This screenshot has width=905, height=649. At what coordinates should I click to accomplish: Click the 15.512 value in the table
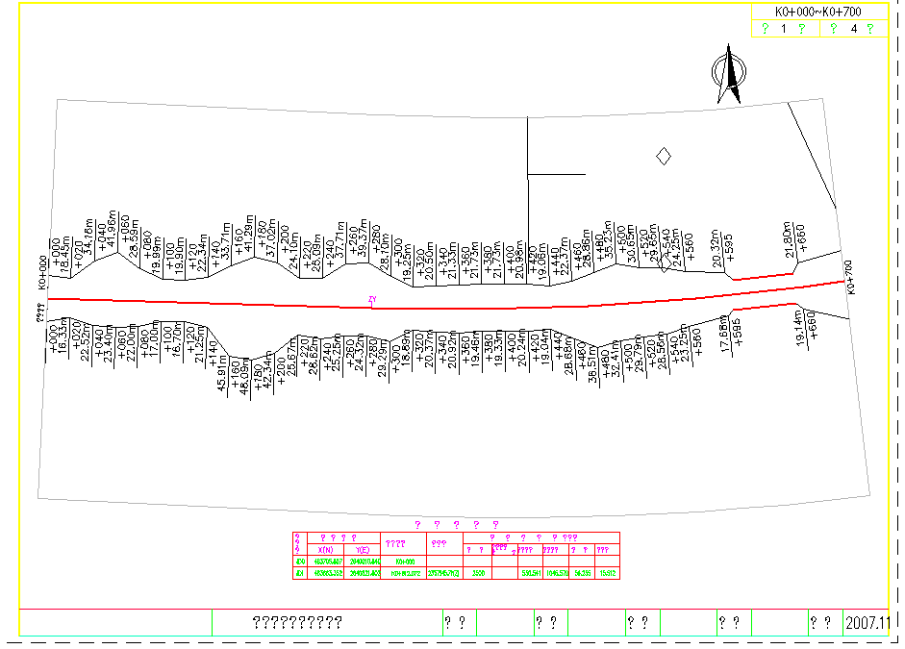(607, 573)
